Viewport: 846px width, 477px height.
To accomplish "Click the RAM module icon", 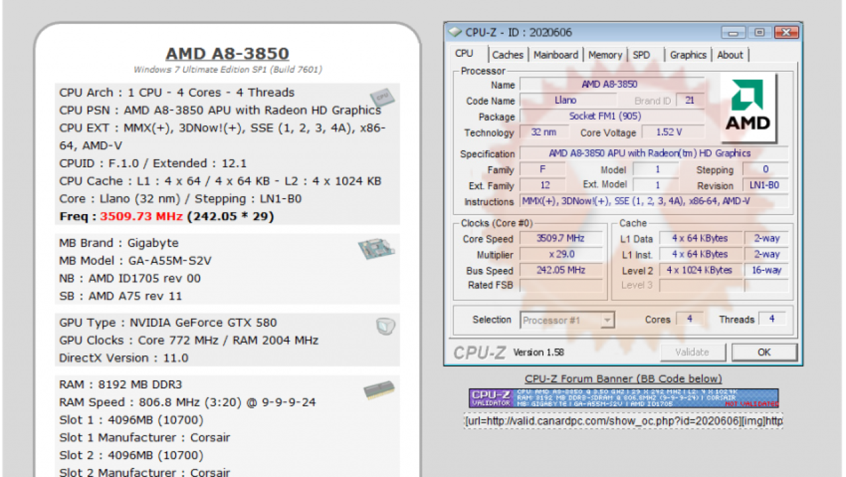I will (x=379, y=390).
